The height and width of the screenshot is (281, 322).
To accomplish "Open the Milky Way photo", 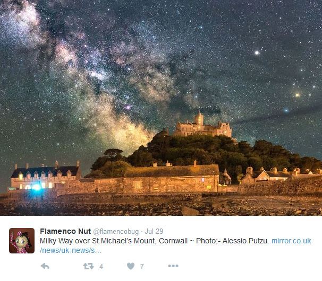I will pyautogui.click(x=161, y=108).
